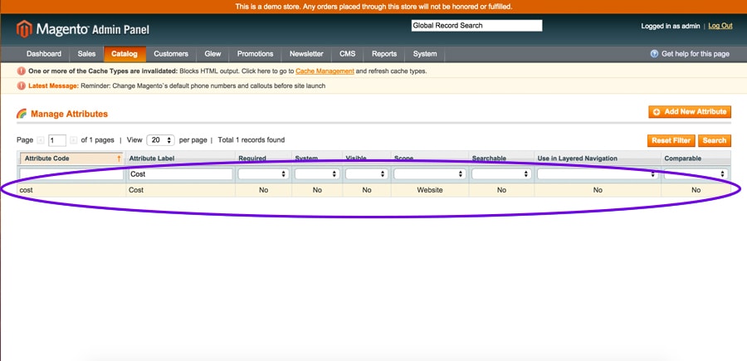Click the next page arrow icon
The height and width of the screenshot is (361, 747).
click(x=73, y=140)
